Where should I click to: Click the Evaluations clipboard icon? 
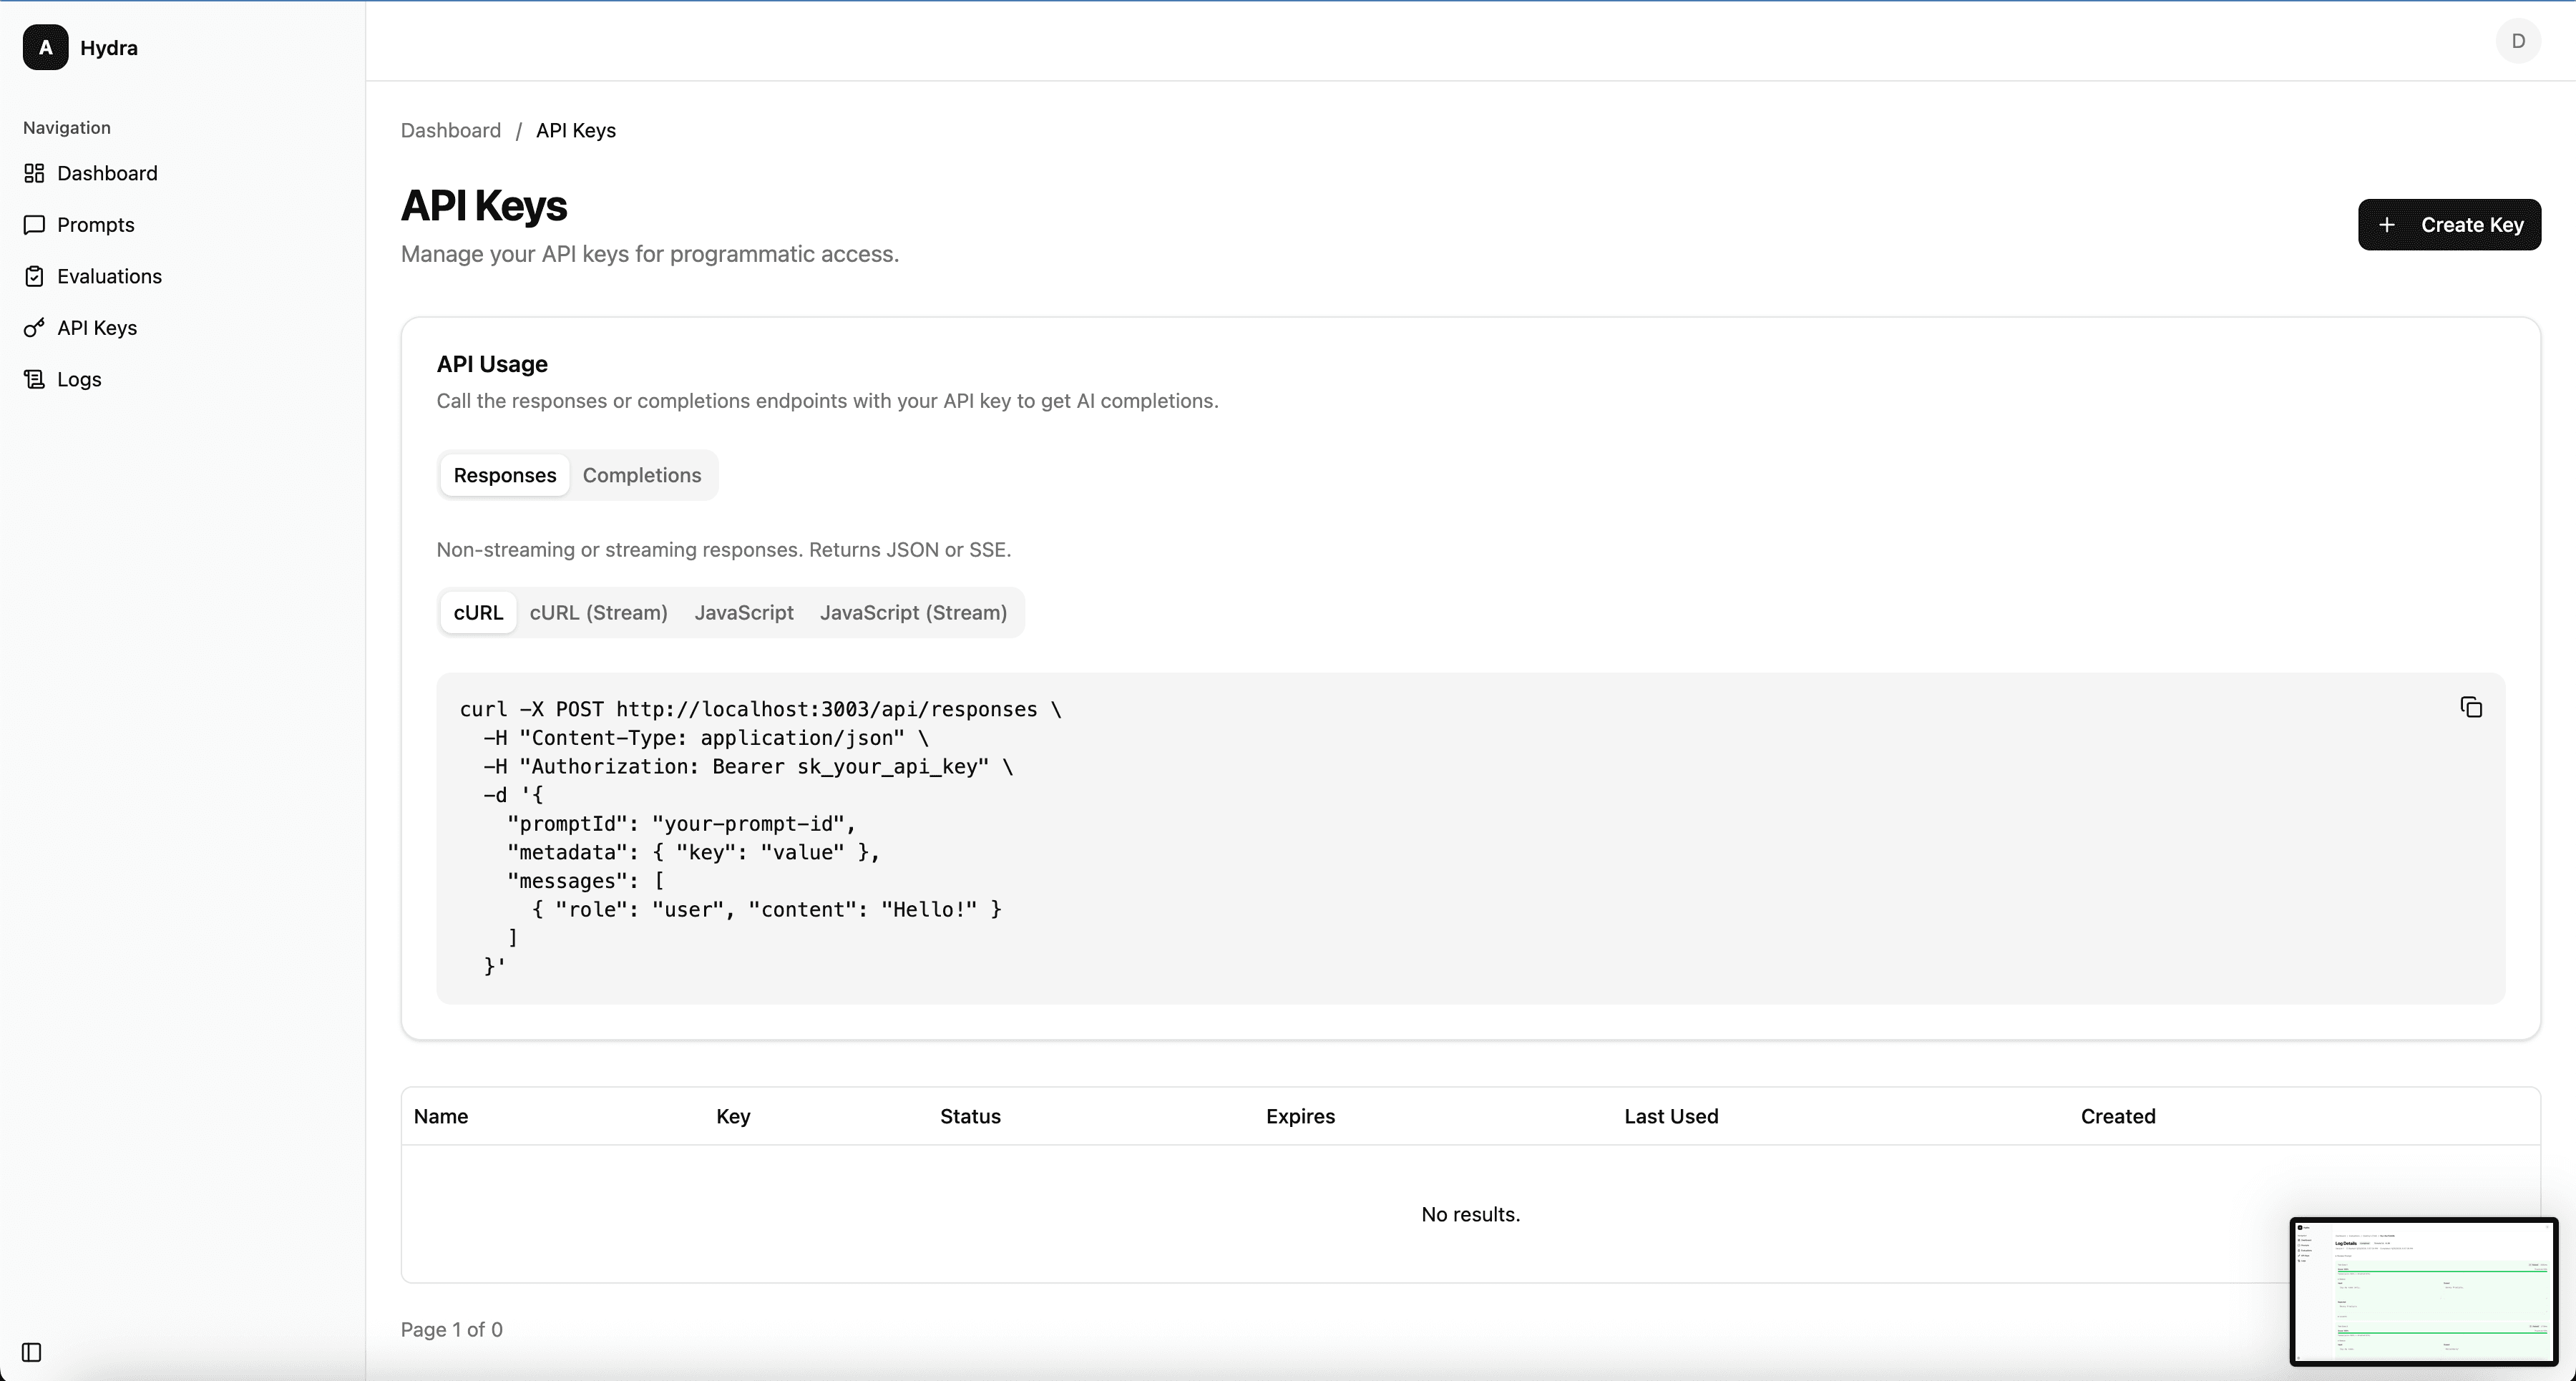34,276
